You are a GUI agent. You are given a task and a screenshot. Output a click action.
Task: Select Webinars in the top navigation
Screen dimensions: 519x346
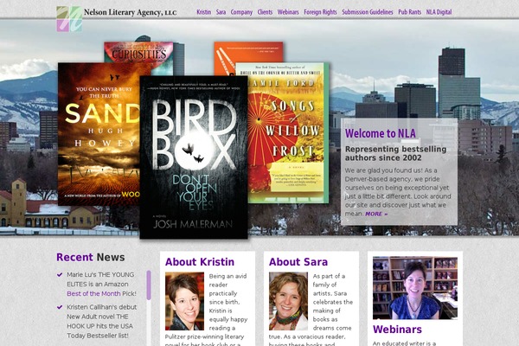click(288, 12)
